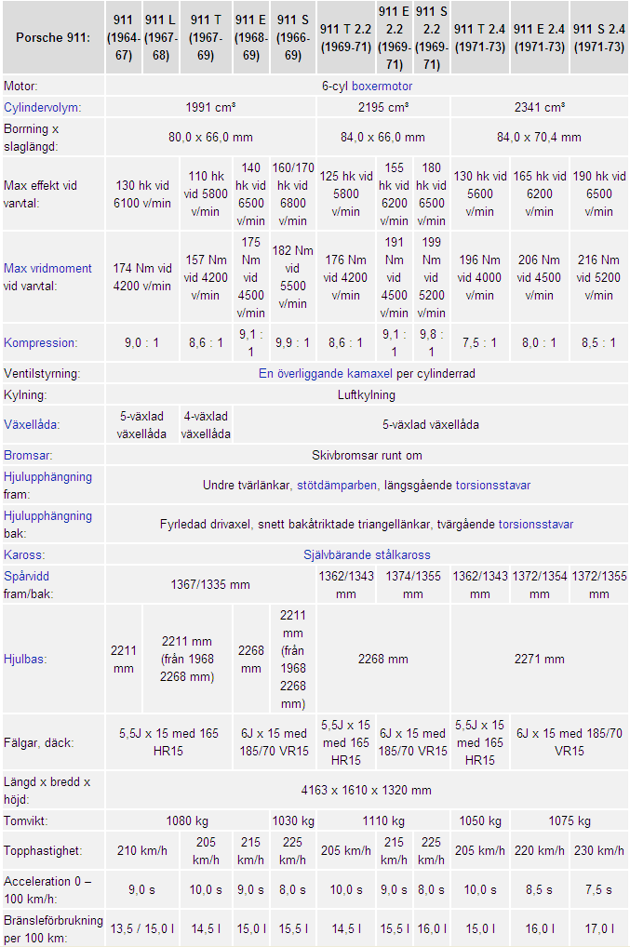The width and height of the screenshot is (630, 947).
Task: Open the 'En överliggande kamaxel' link
Action: click(x=326, y=374)
